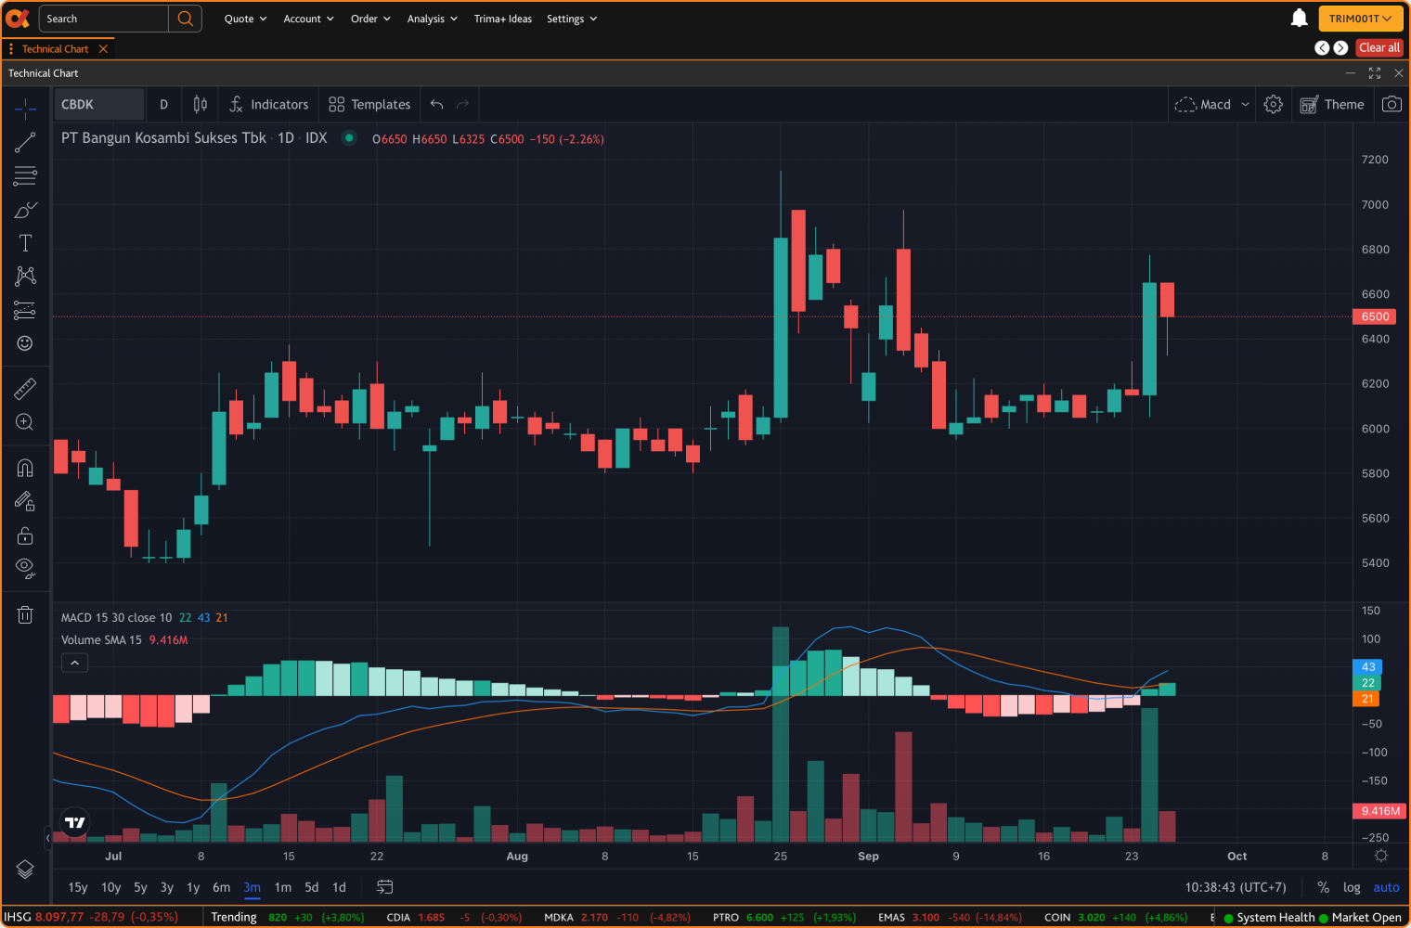
Task: Toggle auto scale mode
Action: pos(1386,887)
